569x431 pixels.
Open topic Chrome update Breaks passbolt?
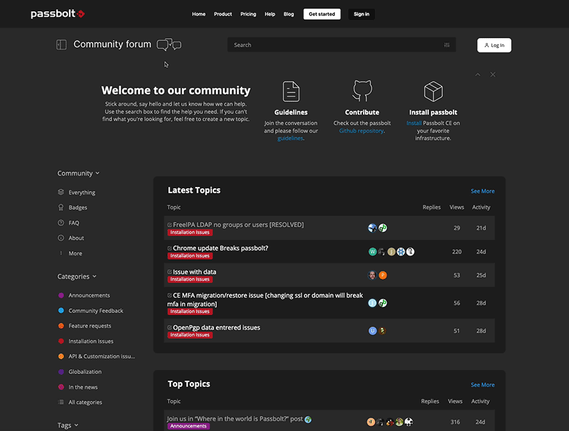[x=220, y=248]
